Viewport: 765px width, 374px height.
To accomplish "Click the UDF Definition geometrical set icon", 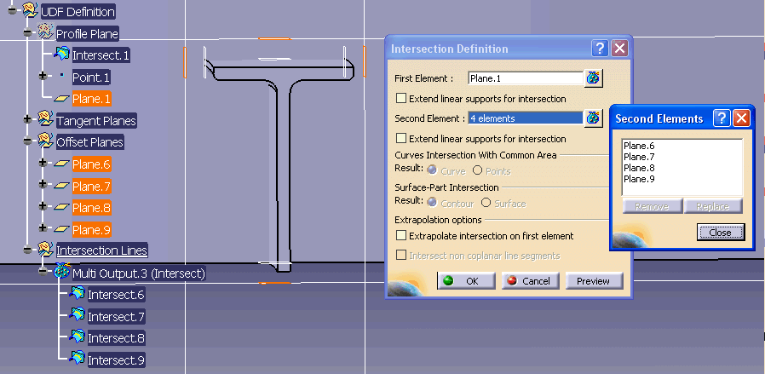I will pyautogui.click(x=31, y=9).
